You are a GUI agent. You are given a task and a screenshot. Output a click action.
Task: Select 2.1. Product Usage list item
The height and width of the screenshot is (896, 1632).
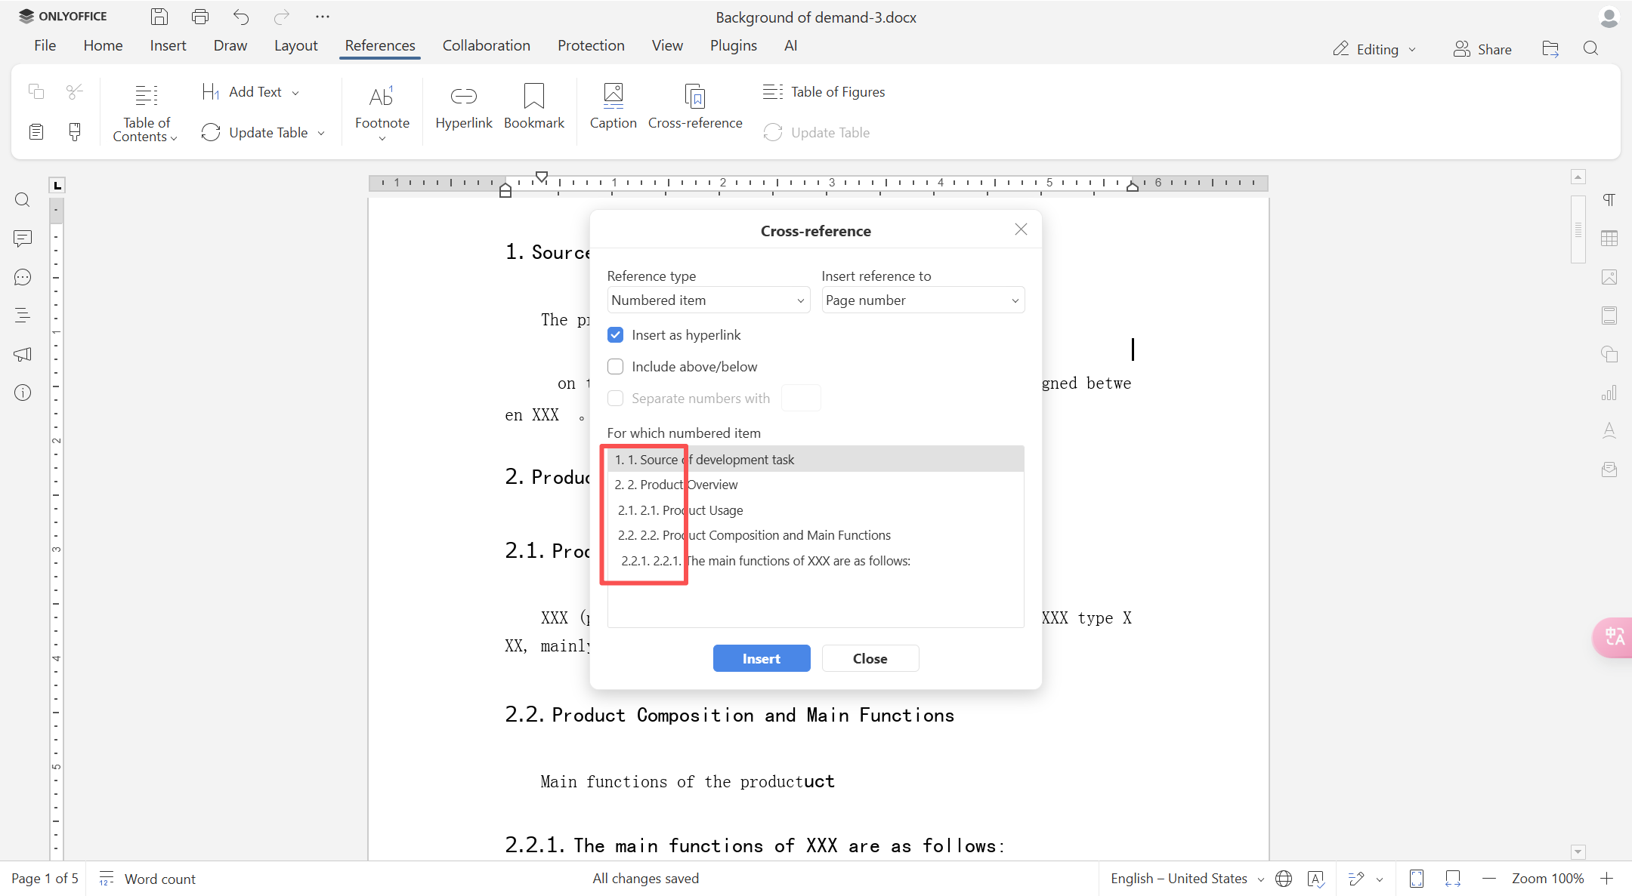pyautogui.click(x=756, y=510)
